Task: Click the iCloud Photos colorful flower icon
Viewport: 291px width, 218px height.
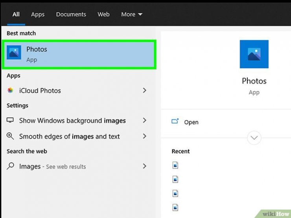Action: (x=10, y=90)
